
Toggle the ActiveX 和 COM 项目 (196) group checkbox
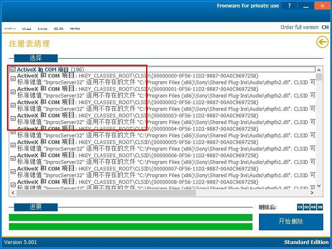pos(13,69)
